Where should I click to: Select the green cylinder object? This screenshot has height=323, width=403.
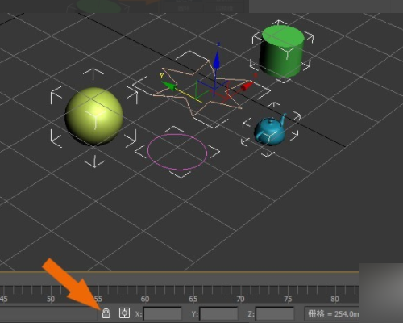click(x=283, y=51)
